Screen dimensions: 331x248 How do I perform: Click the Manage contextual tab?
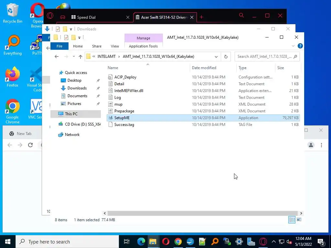[x=144, y=38]
